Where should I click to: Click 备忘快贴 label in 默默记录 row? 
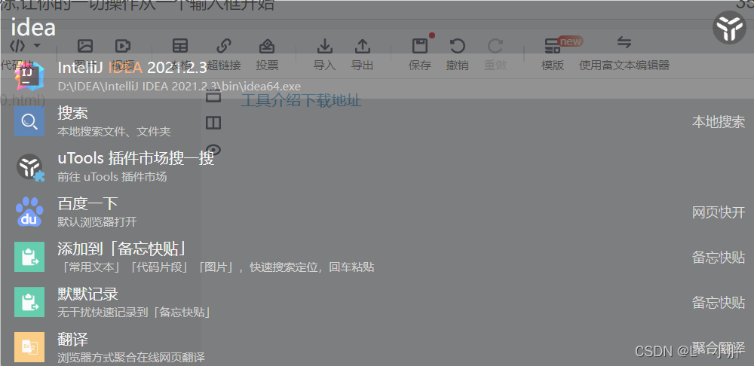pos(719,303)
